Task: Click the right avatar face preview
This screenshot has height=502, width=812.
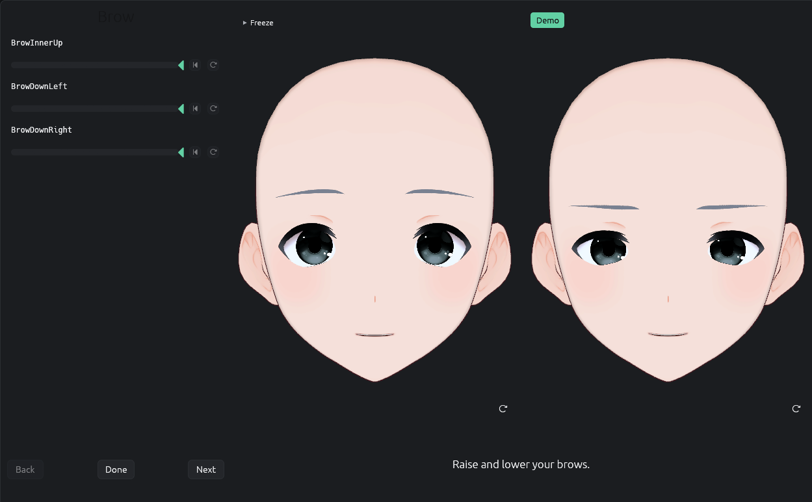Action: click(668, 219)
